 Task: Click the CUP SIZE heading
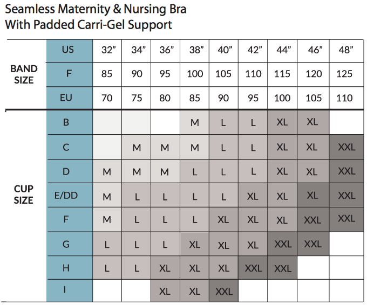[x=24, y=195]
